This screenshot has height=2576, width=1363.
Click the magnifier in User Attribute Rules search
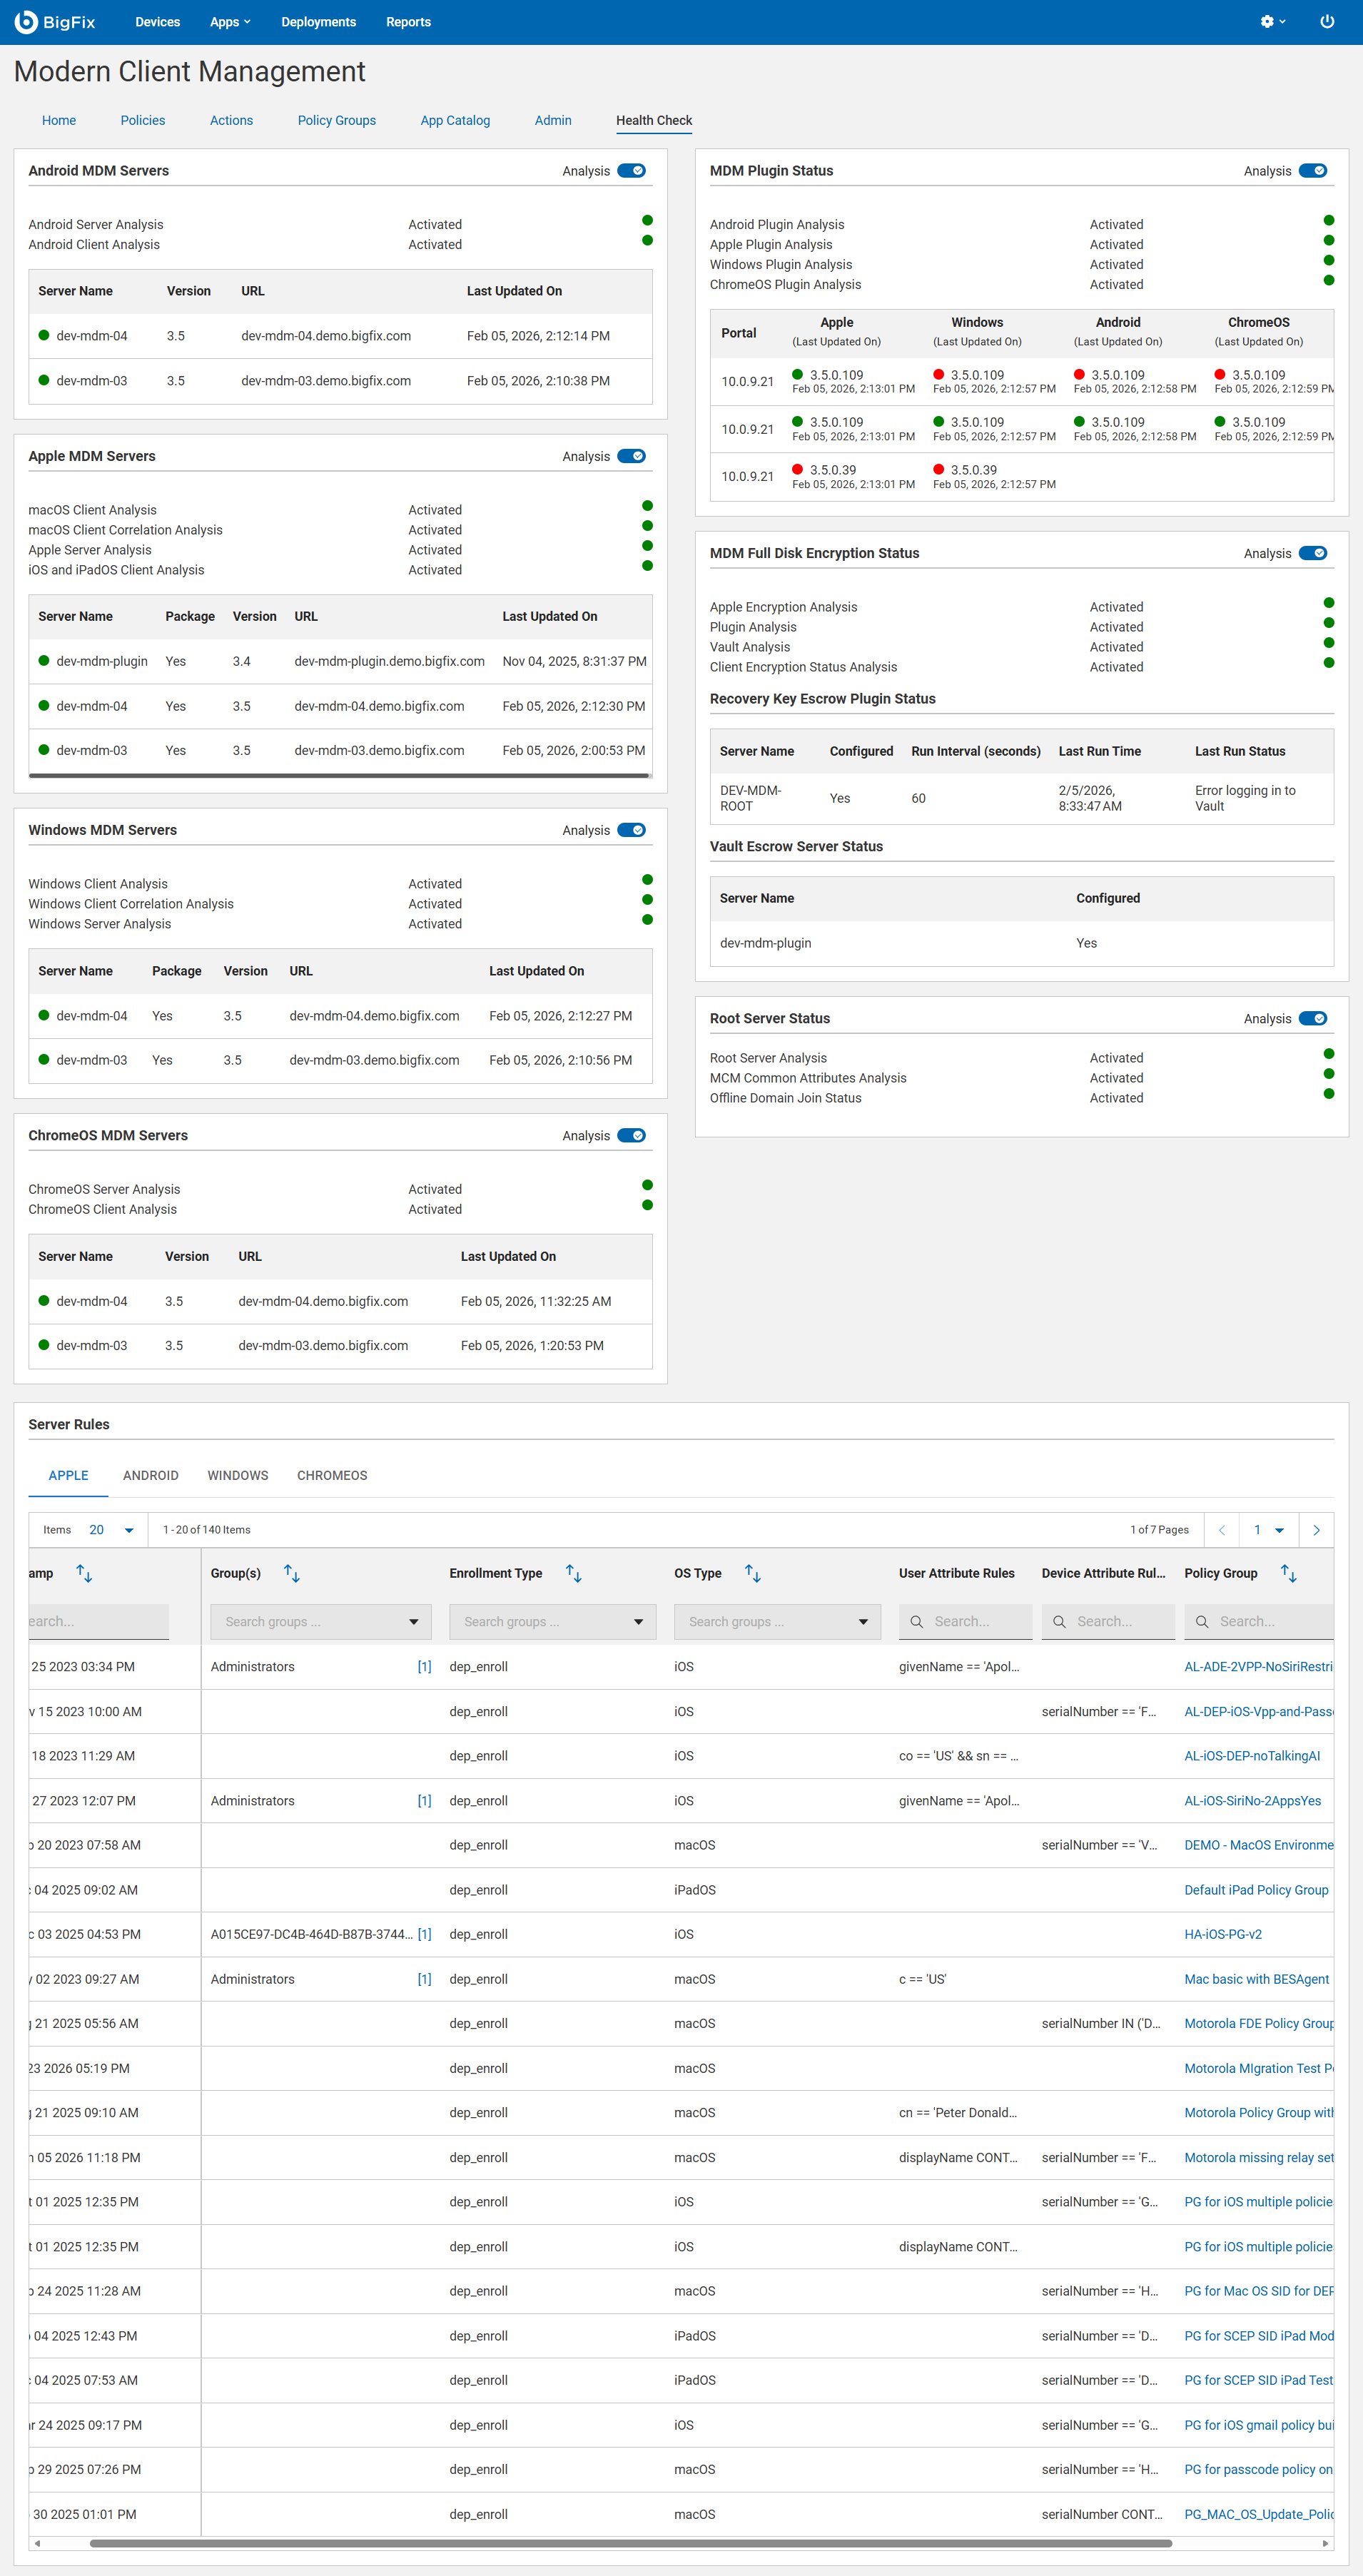[916, 1622]
